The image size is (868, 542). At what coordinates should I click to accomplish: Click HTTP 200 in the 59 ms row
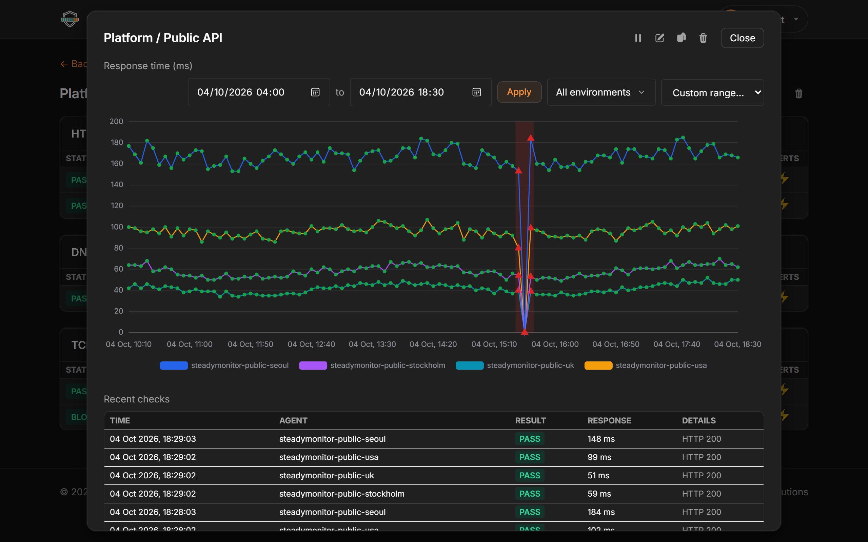click(701, 494)
